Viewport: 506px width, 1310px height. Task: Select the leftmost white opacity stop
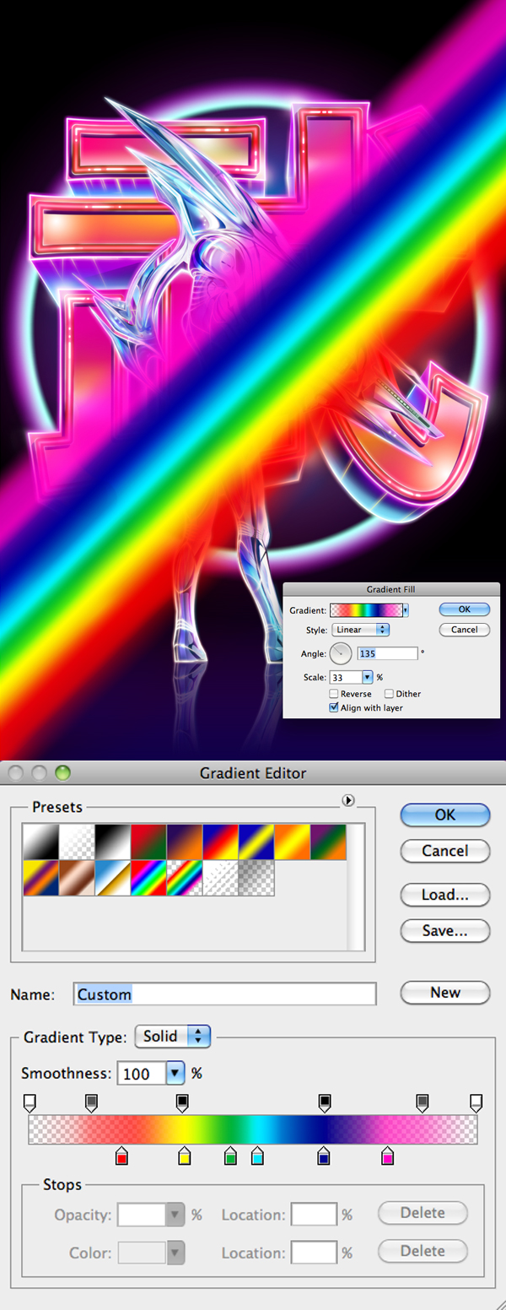[x=30, y=1102]
